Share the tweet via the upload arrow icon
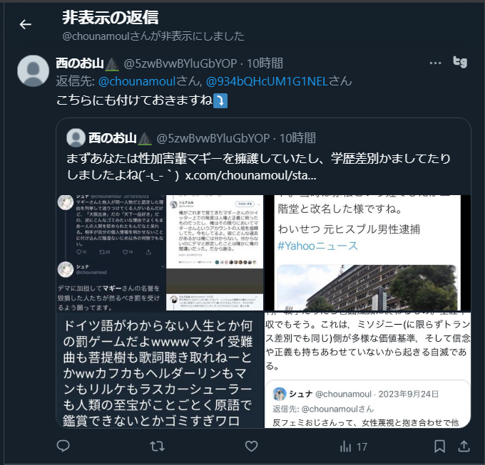 [464, 446]
